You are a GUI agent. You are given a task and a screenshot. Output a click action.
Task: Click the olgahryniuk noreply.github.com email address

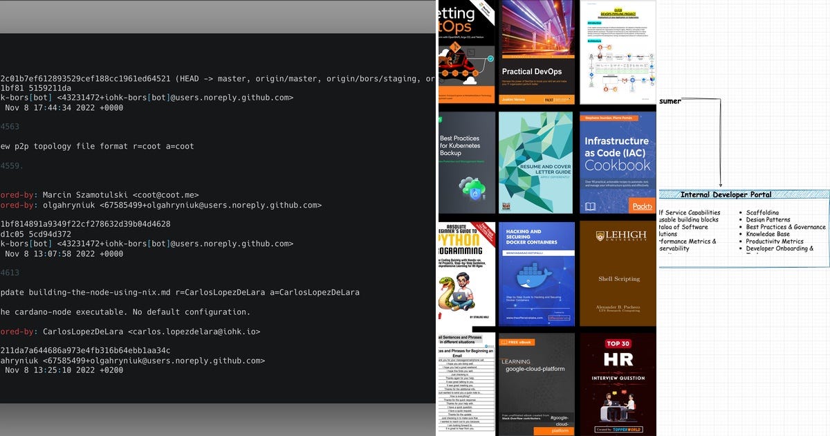coord(211,204)
